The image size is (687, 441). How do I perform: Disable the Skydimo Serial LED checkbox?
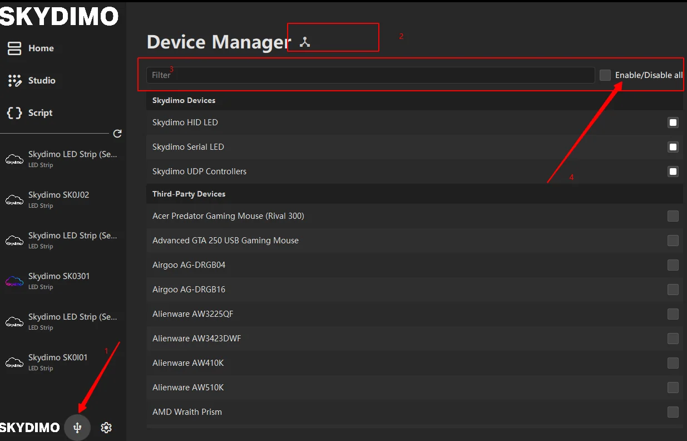tap(673, 147)
